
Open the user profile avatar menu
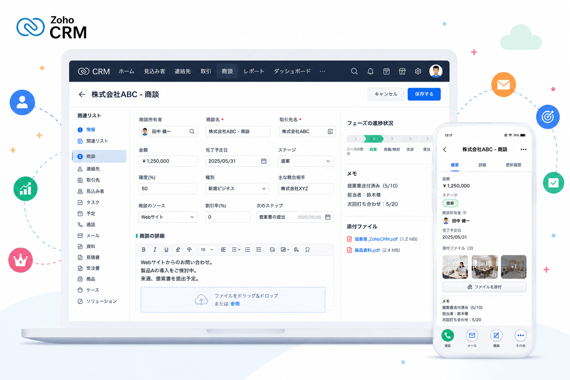pyautogui.click(x=436, y=71)
